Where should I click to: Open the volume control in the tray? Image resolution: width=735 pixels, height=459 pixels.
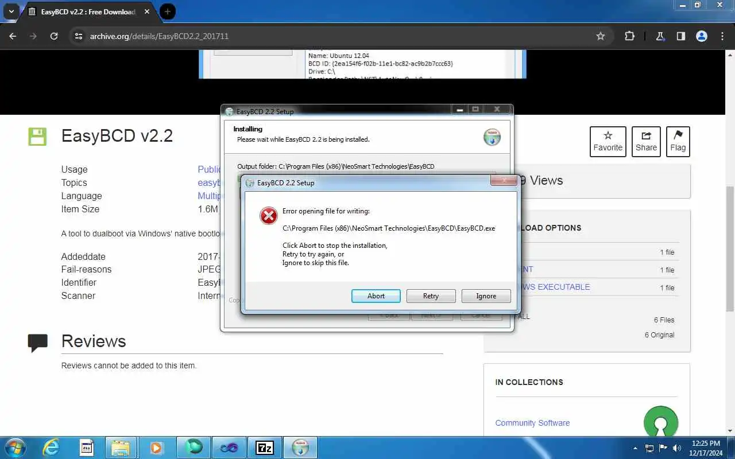point(677,448)
